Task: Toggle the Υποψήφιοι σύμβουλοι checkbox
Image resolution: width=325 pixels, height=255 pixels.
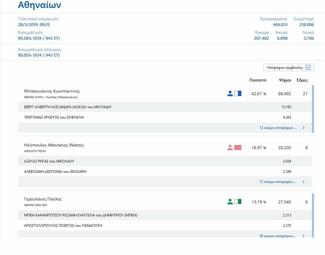Action: click(x=308, y=68)
